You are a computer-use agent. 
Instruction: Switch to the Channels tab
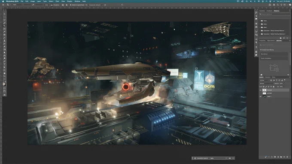click(x=268, y=77)
